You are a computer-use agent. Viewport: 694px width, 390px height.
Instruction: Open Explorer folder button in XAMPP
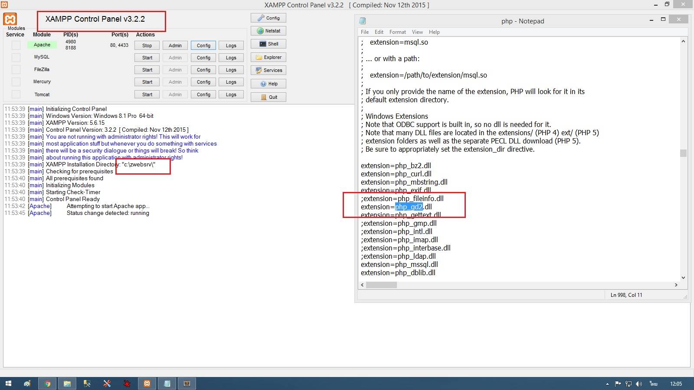[268, 57]
